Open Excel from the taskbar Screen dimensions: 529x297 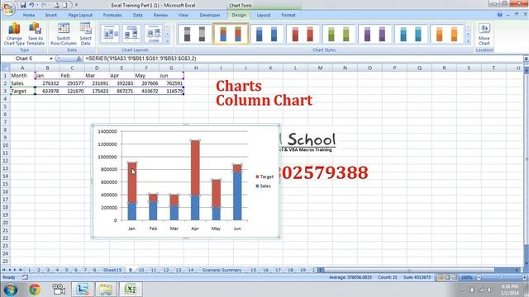131,290
